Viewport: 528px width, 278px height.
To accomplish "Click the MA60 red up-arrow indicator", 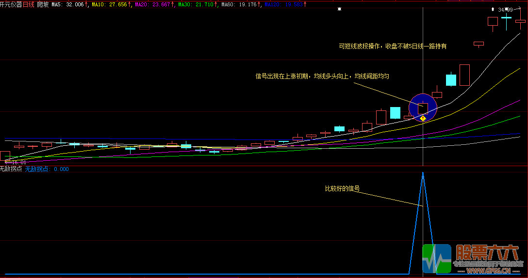I will [259, 4].
